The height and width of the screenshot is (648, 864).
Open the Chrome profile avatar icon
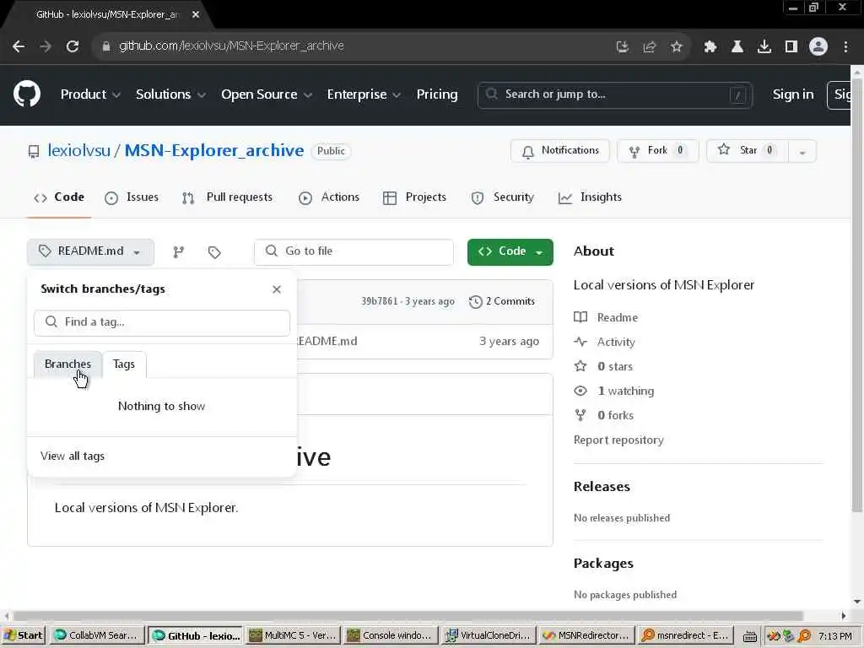tap(818, 47)
